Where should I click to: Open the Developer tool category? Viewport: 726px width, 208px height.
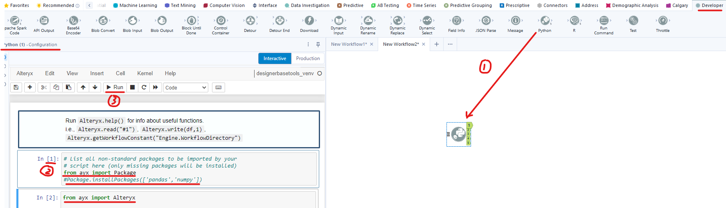(x=709, y=5)
